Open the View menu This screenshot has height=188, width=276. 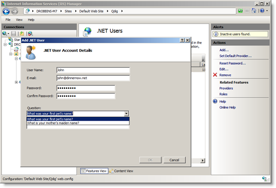(x=19, y=20)
